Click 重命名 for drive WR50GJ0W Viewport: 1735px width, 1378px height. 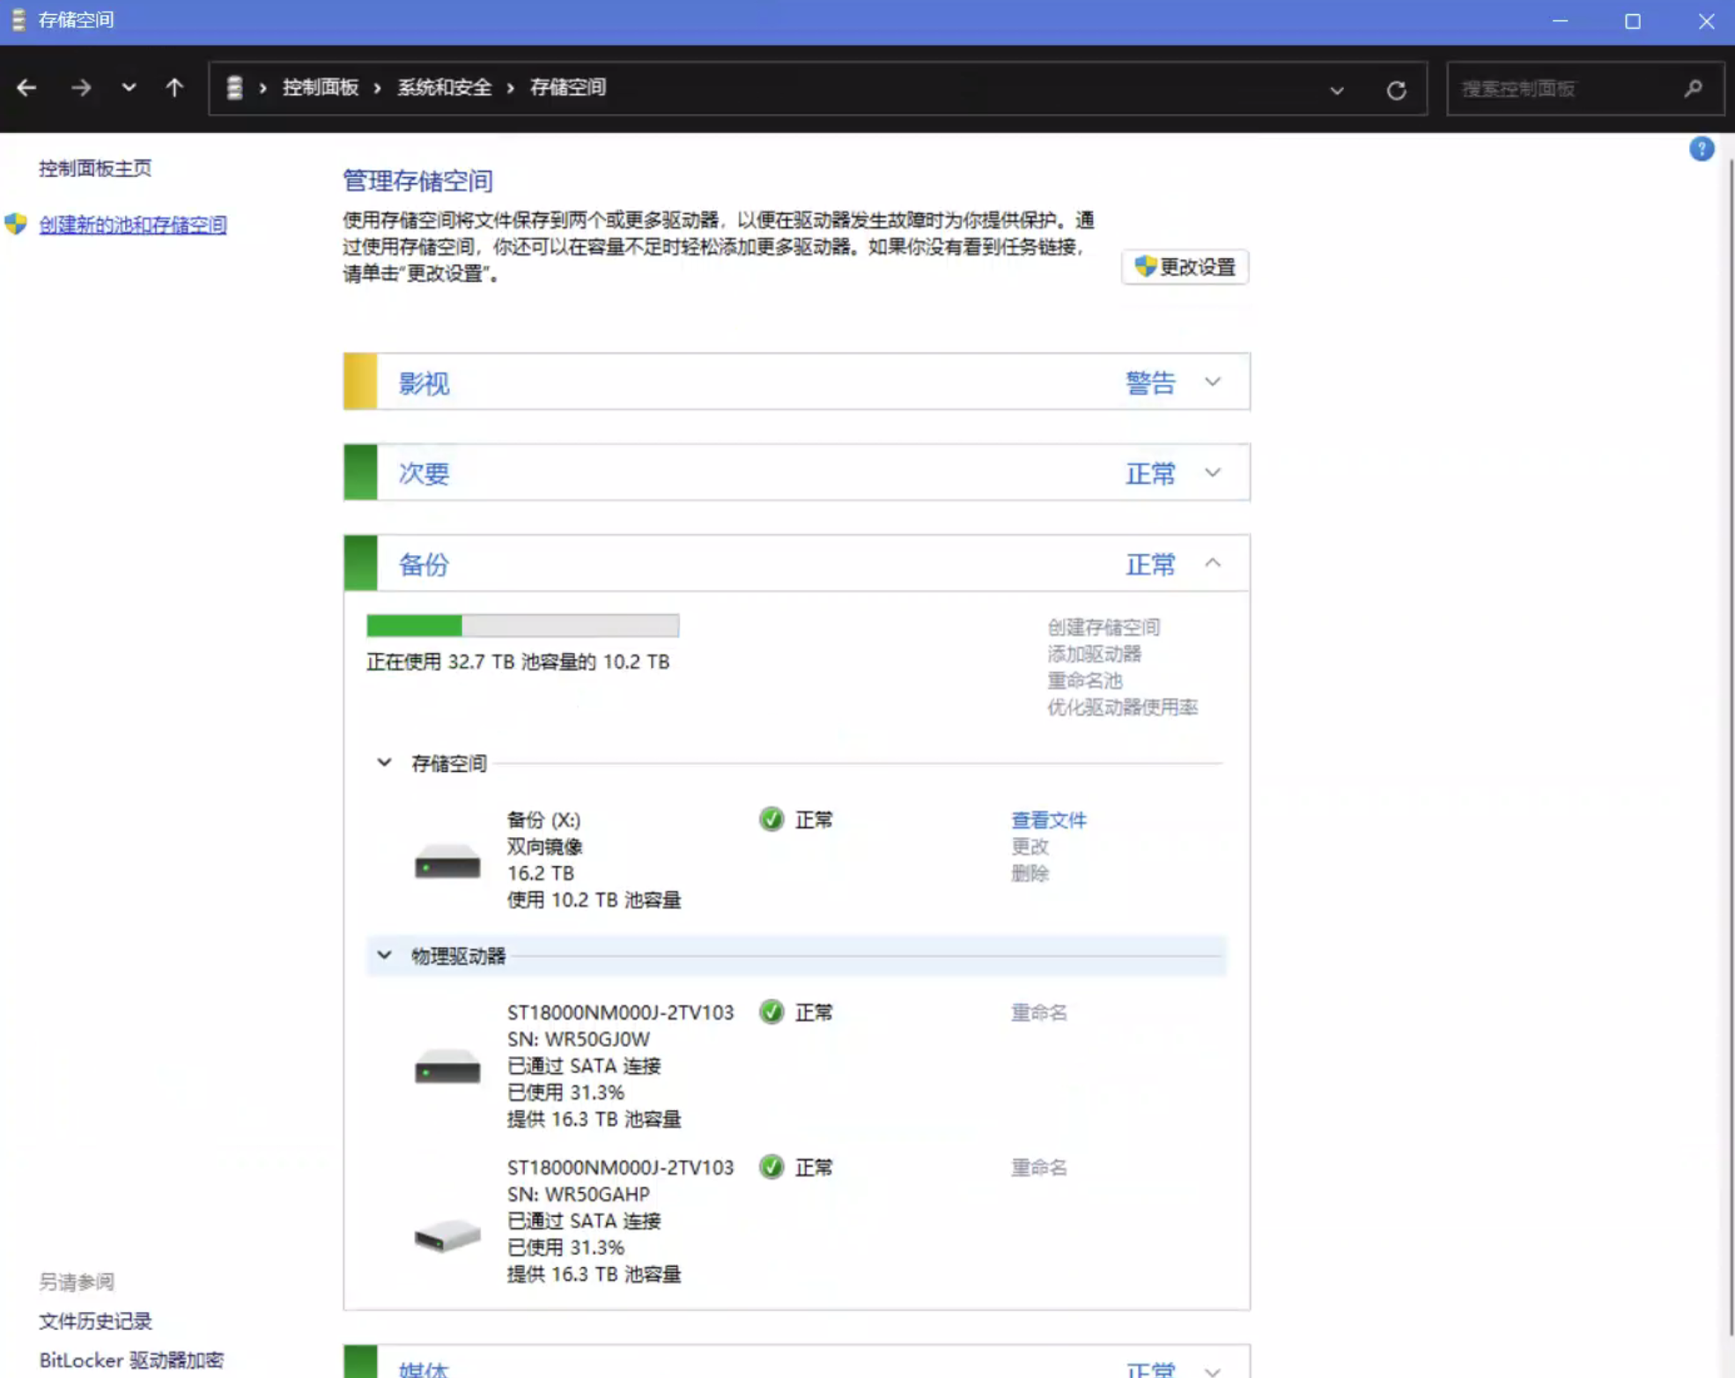(x=1038, y=1013)
